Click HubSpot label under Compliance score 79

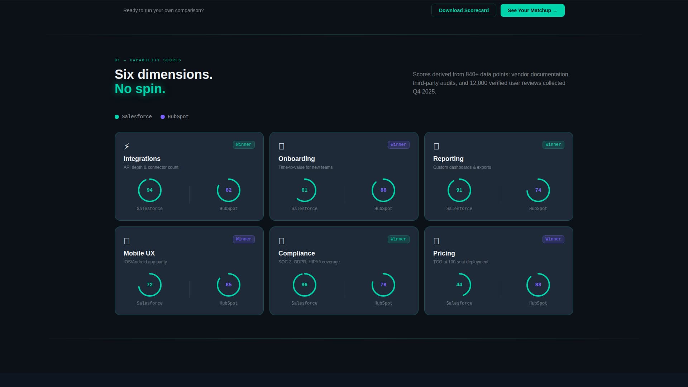pyautogui.click(x=383, y=303)
